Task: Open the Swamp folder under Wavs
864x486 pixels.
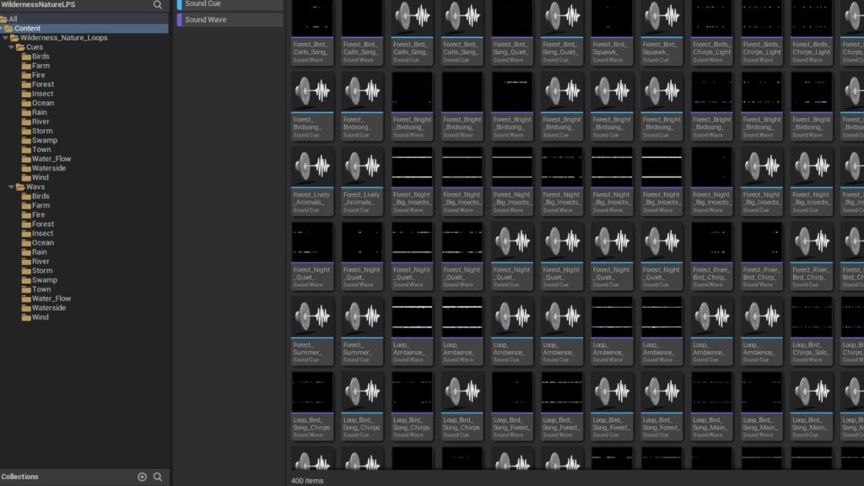Action: tap(44, 280)
